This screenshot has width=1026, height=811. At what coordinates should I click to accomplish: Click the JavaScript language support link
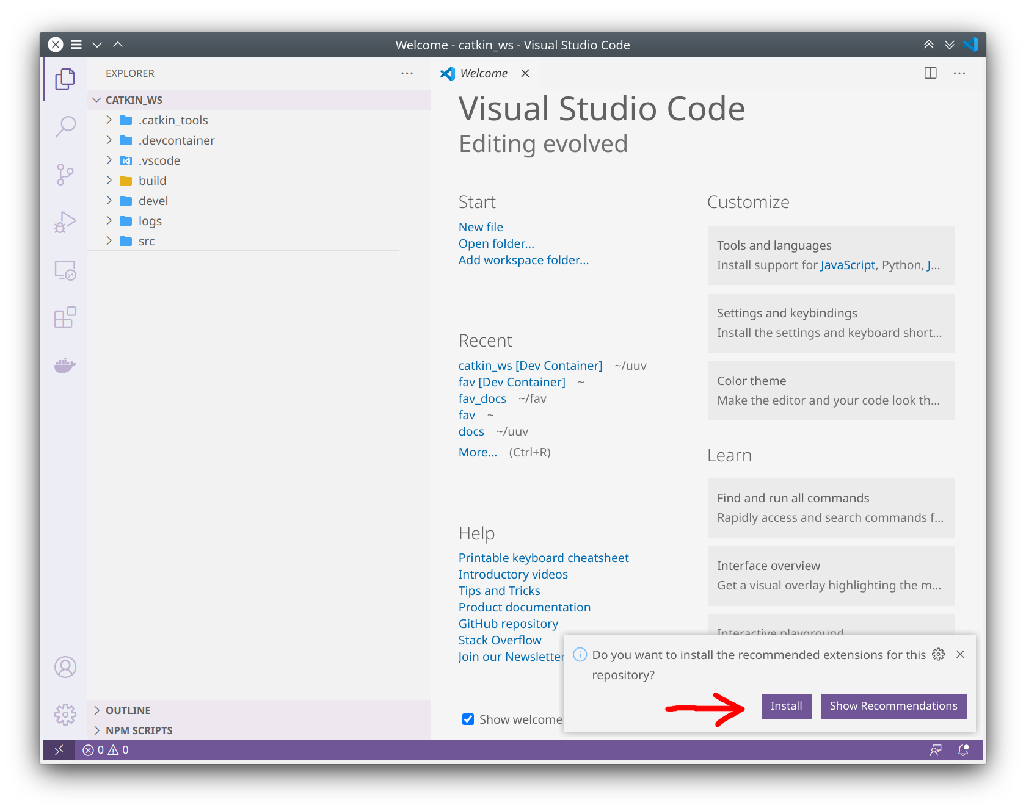click(x=848, y=265)
